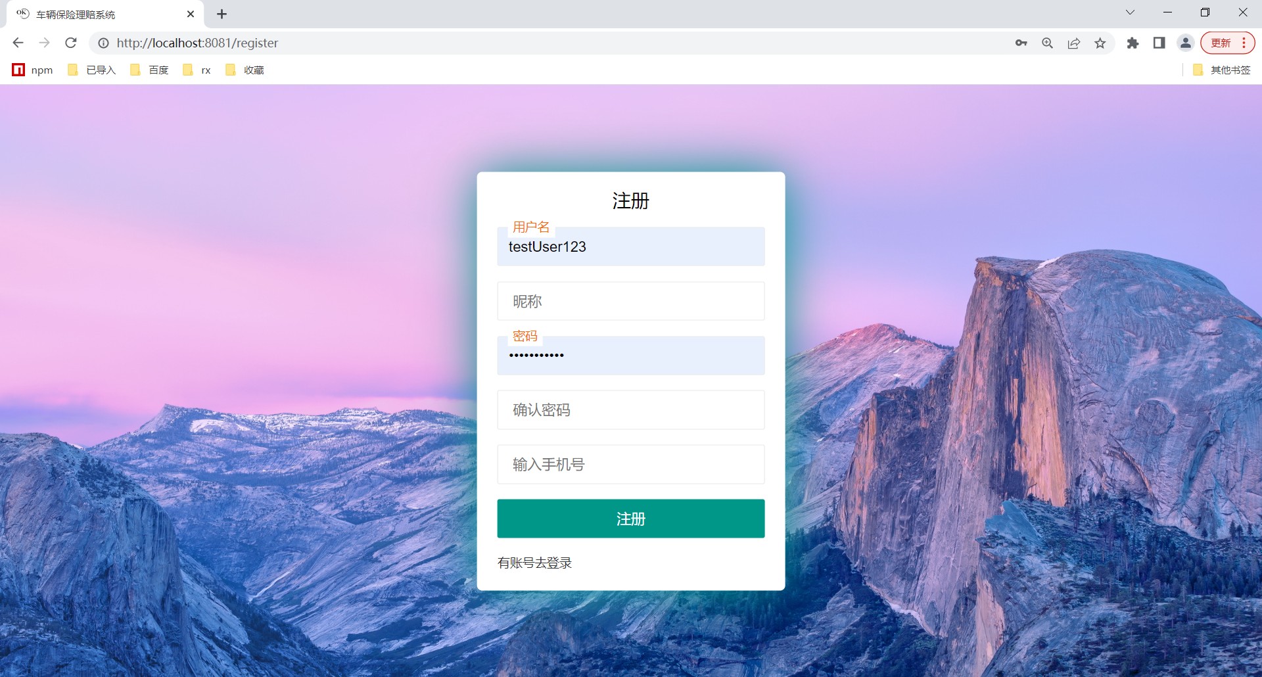Toggle the browser side panel icon
1262x677 pixels.
(1159, 43)
